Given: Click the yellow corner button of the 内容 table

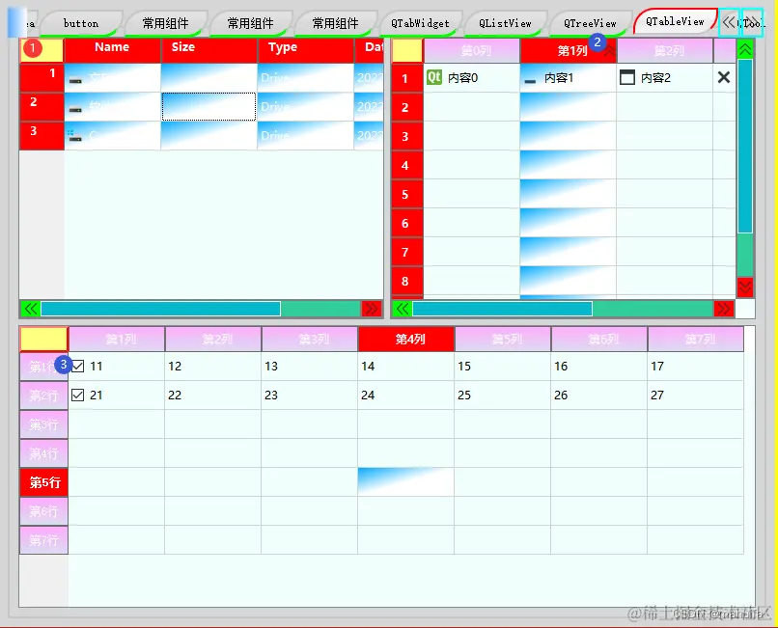Looking at the screenshot, I should pyautogui.click(x=407, y=50).
